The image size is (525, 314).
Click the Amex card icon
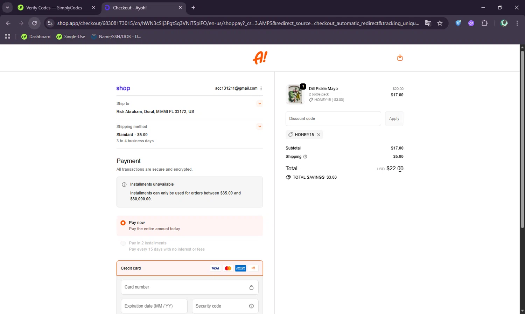point(240,268)
